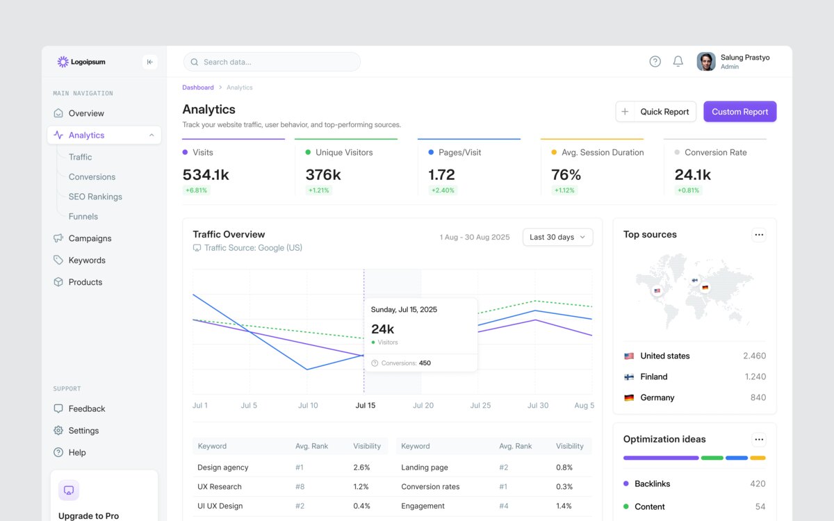Screen dimensions: 834x521
Task: Select the Conversions submenu item
Action: click(92, 177)
